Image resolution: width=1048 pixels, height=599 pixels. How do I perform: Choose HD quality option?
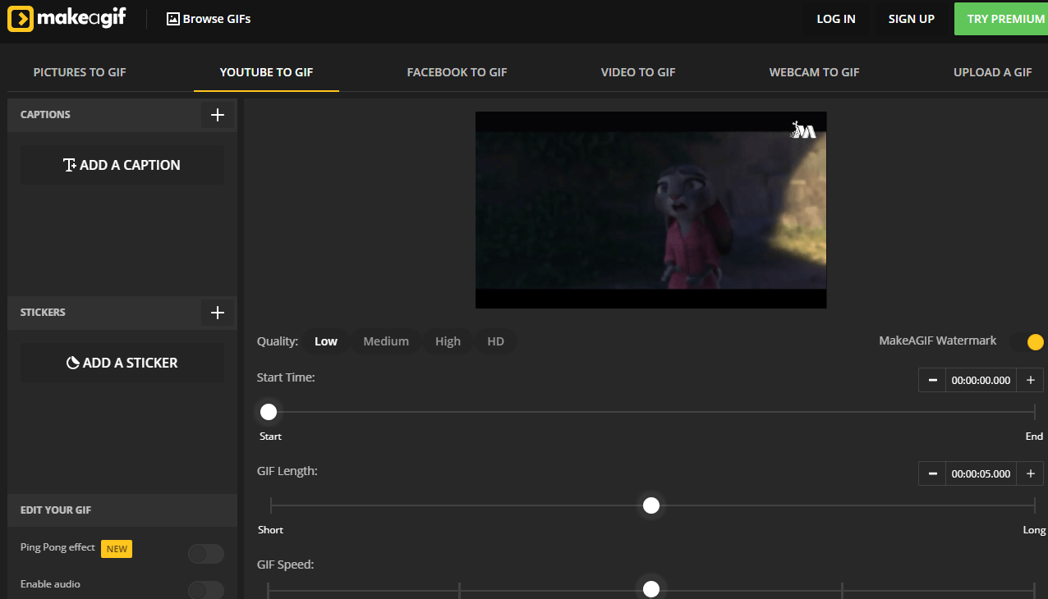495,341
